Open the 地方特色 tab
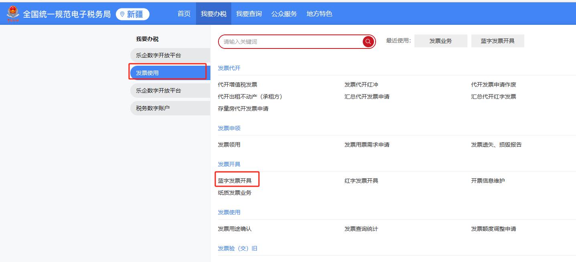The height and width of the screenshot is (262, 576). 319,14
